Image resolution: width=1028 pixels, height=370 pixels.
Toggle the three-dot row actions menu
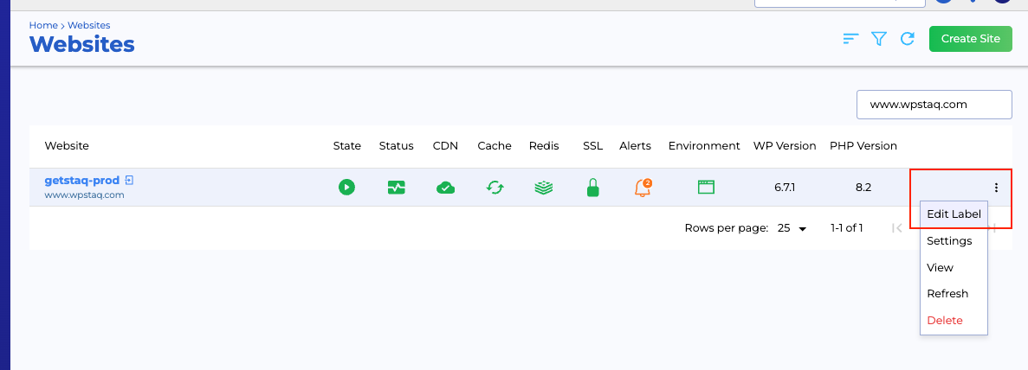click(x=996, y=188)
